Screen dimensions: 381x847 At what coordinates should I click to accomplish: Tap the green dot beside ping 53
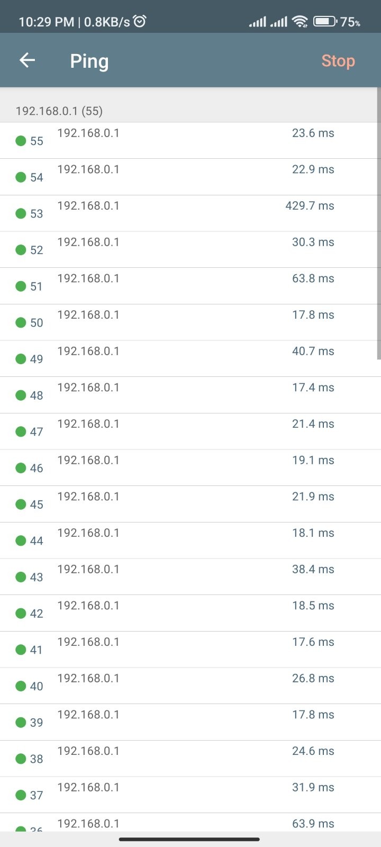click(x=21, y=213)
